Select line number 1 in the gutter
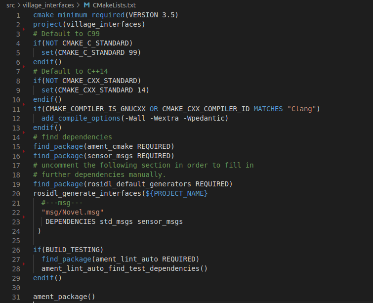Viewport: 373px width, 303px height. (x=18, y=15)
